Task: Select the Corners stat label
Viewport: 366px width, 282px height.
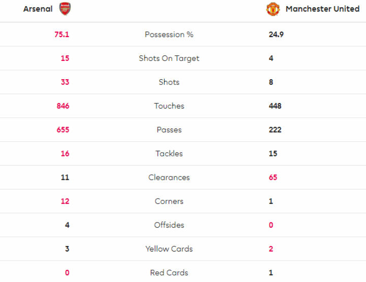Action: 169,201
